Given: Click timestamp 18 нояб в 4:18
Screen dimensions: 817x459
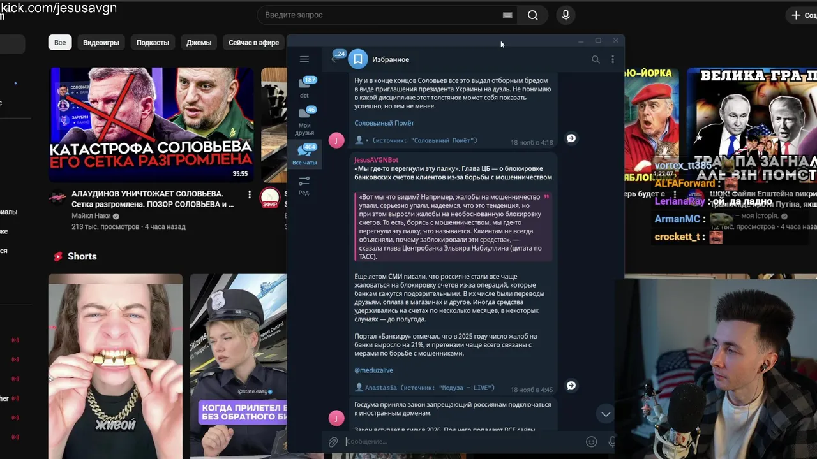Looking at the screenshot, I should [x=532, y=143].
